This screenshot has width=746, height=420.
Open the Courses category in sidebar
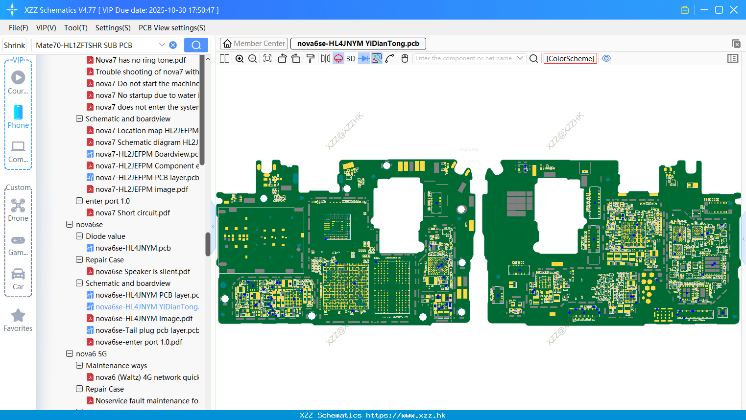coord(18,82)
